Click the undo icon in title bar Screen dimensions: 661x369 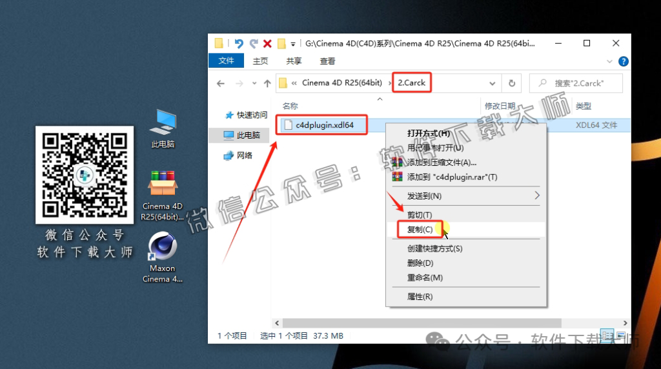[x=239, y=44]
